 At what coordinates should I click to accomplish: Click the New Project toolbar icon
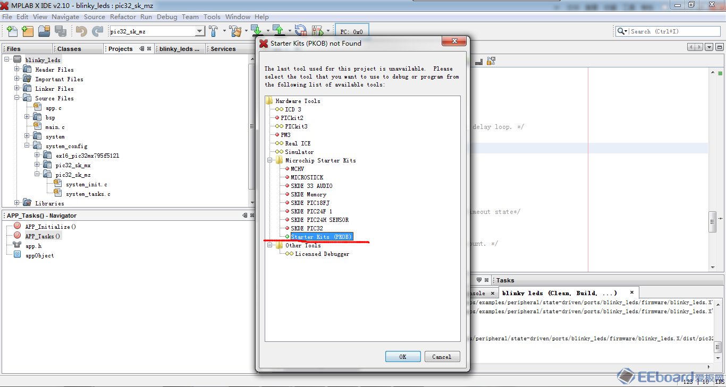click(x=28, y=31)
